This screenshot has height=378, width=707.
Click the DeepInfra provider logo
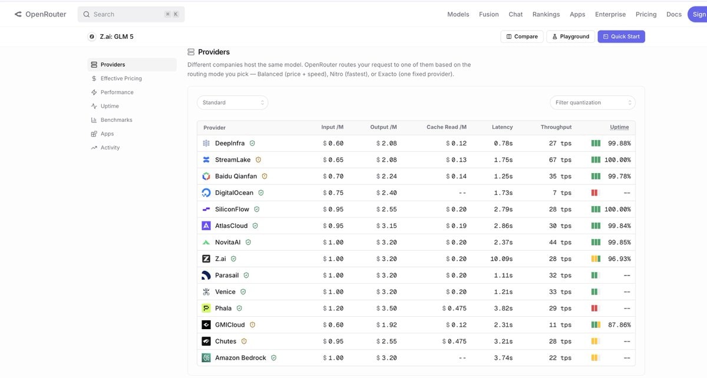pos(206,143)
